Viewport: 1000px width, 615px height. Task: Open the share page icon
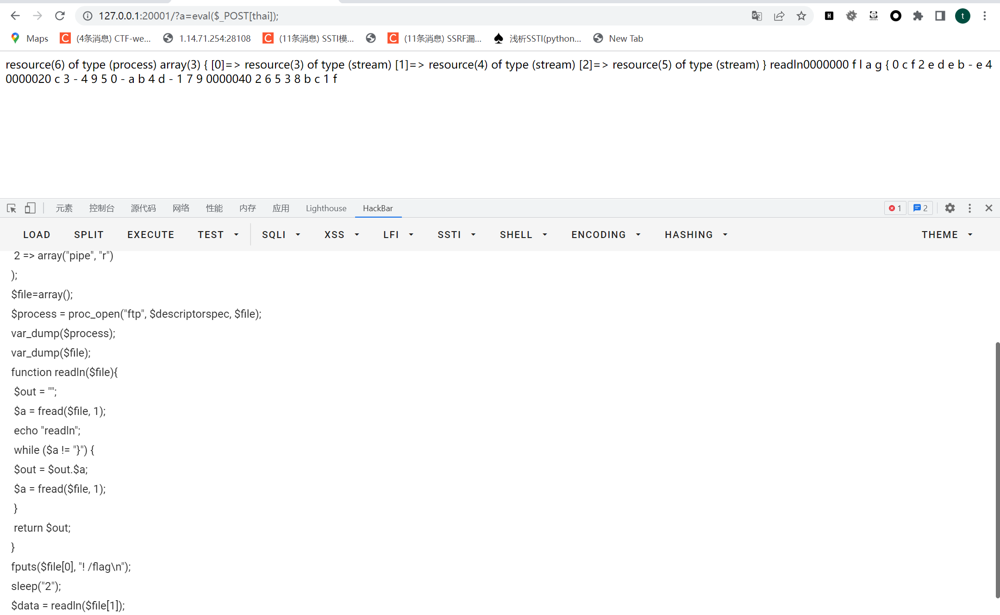click(x=779, y=16)
